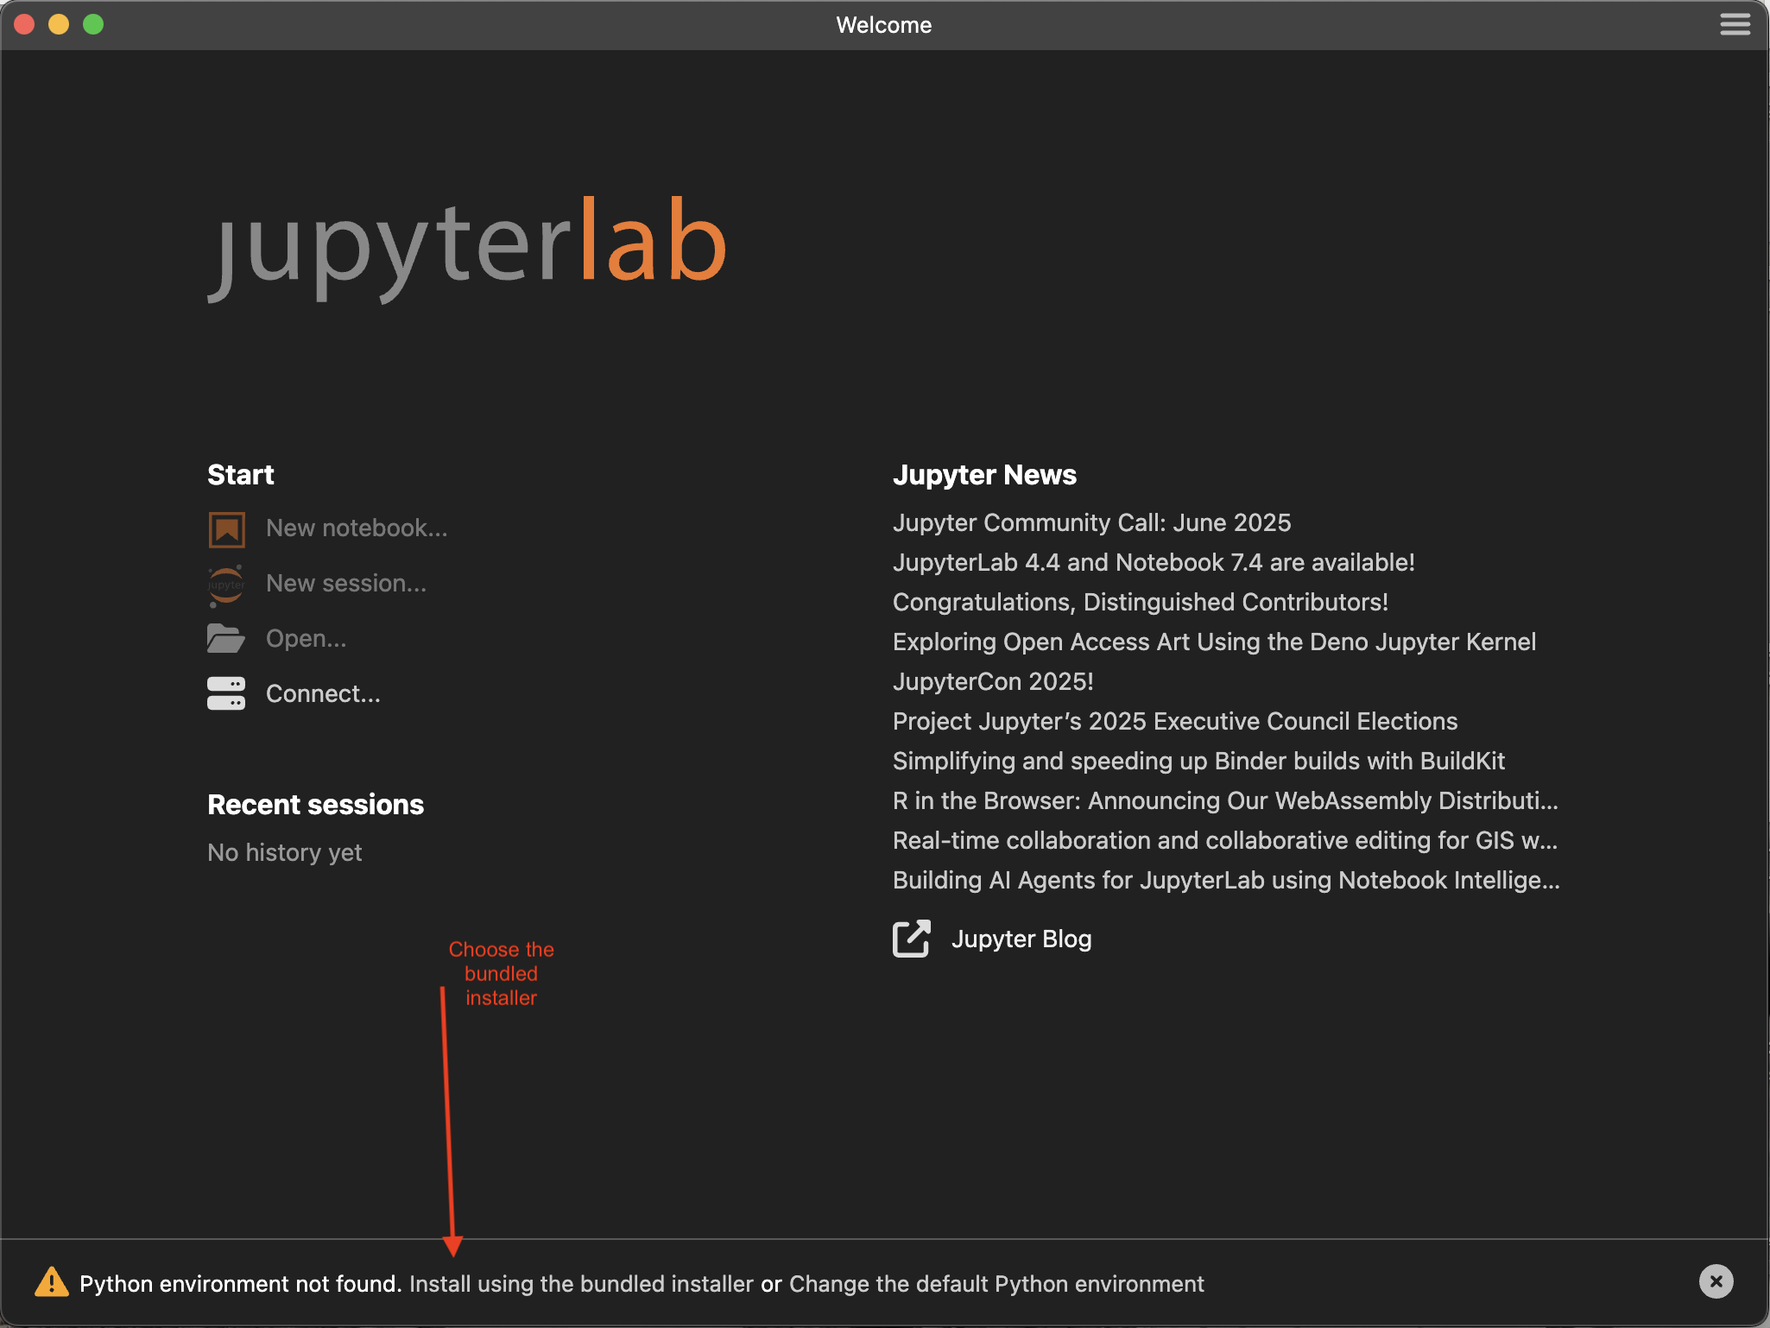This screenshot has height=1328, width=1770.
Task: Click the green zoom window button
Action: pyautogui.click(x=93, y=24)
